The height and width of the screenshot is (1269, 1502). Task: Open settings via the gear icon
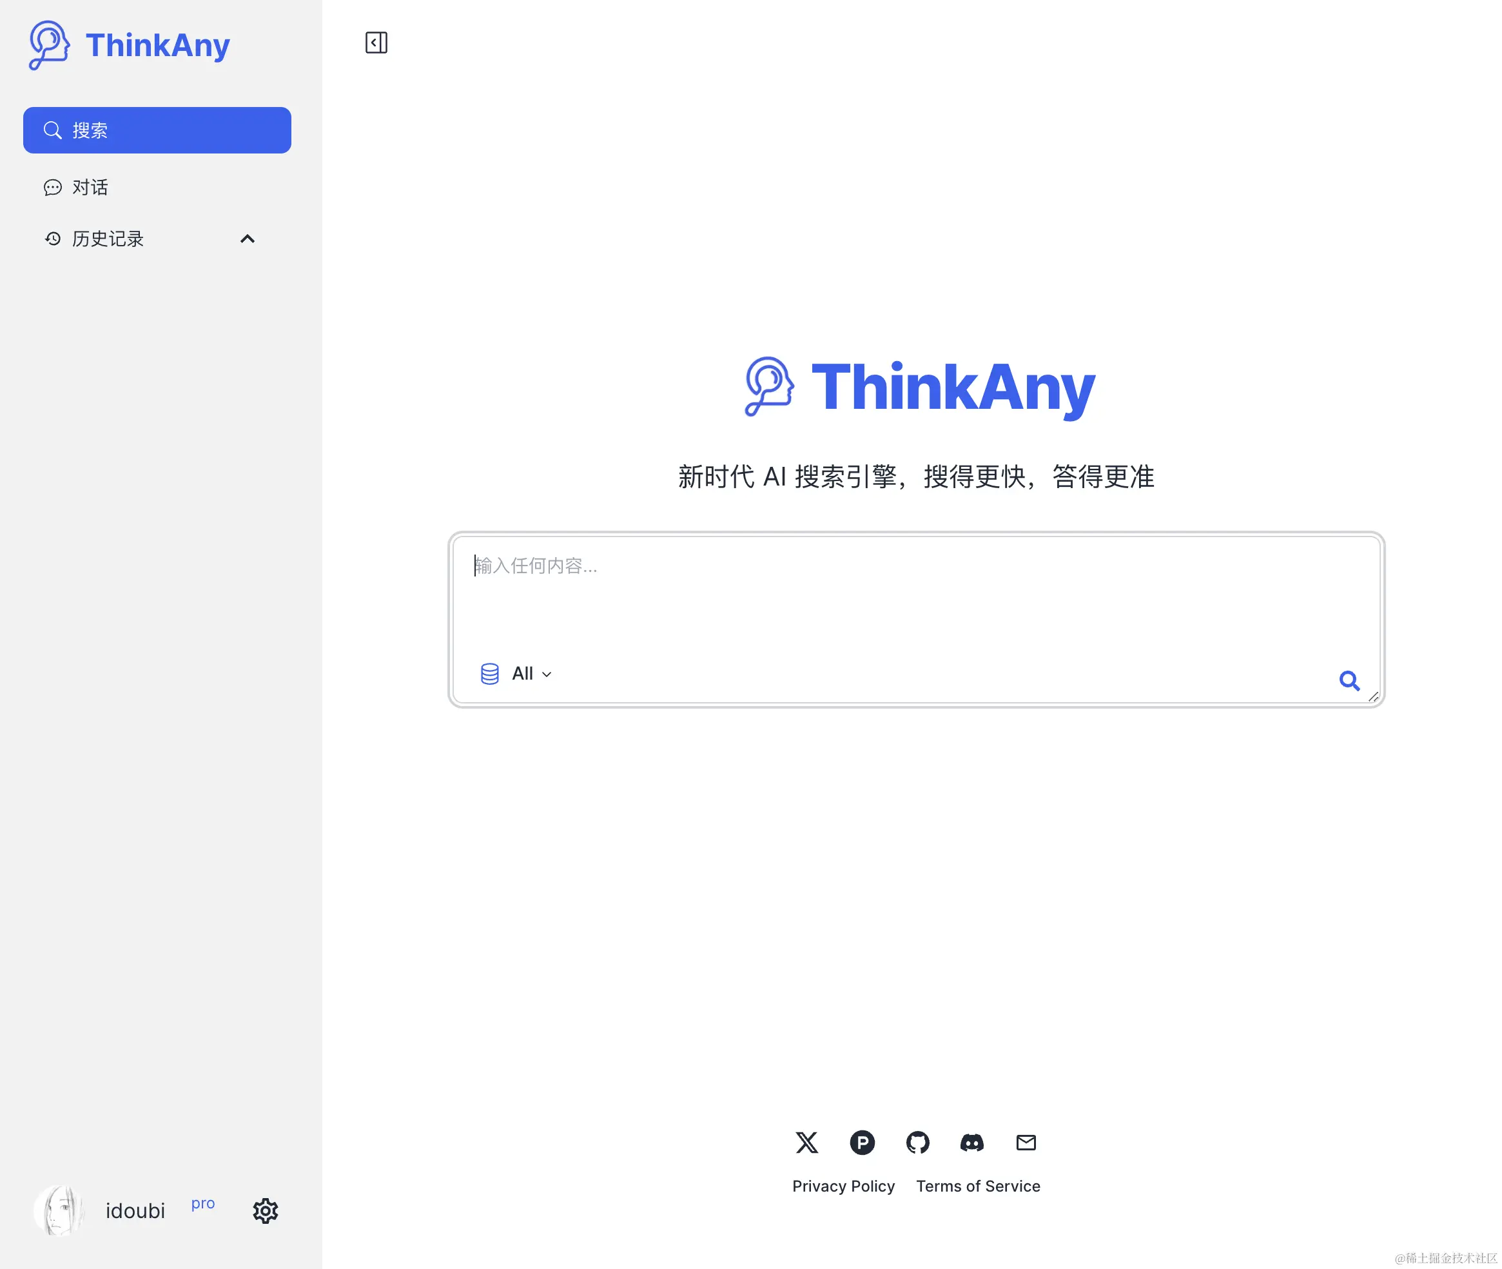(266, 1211)
